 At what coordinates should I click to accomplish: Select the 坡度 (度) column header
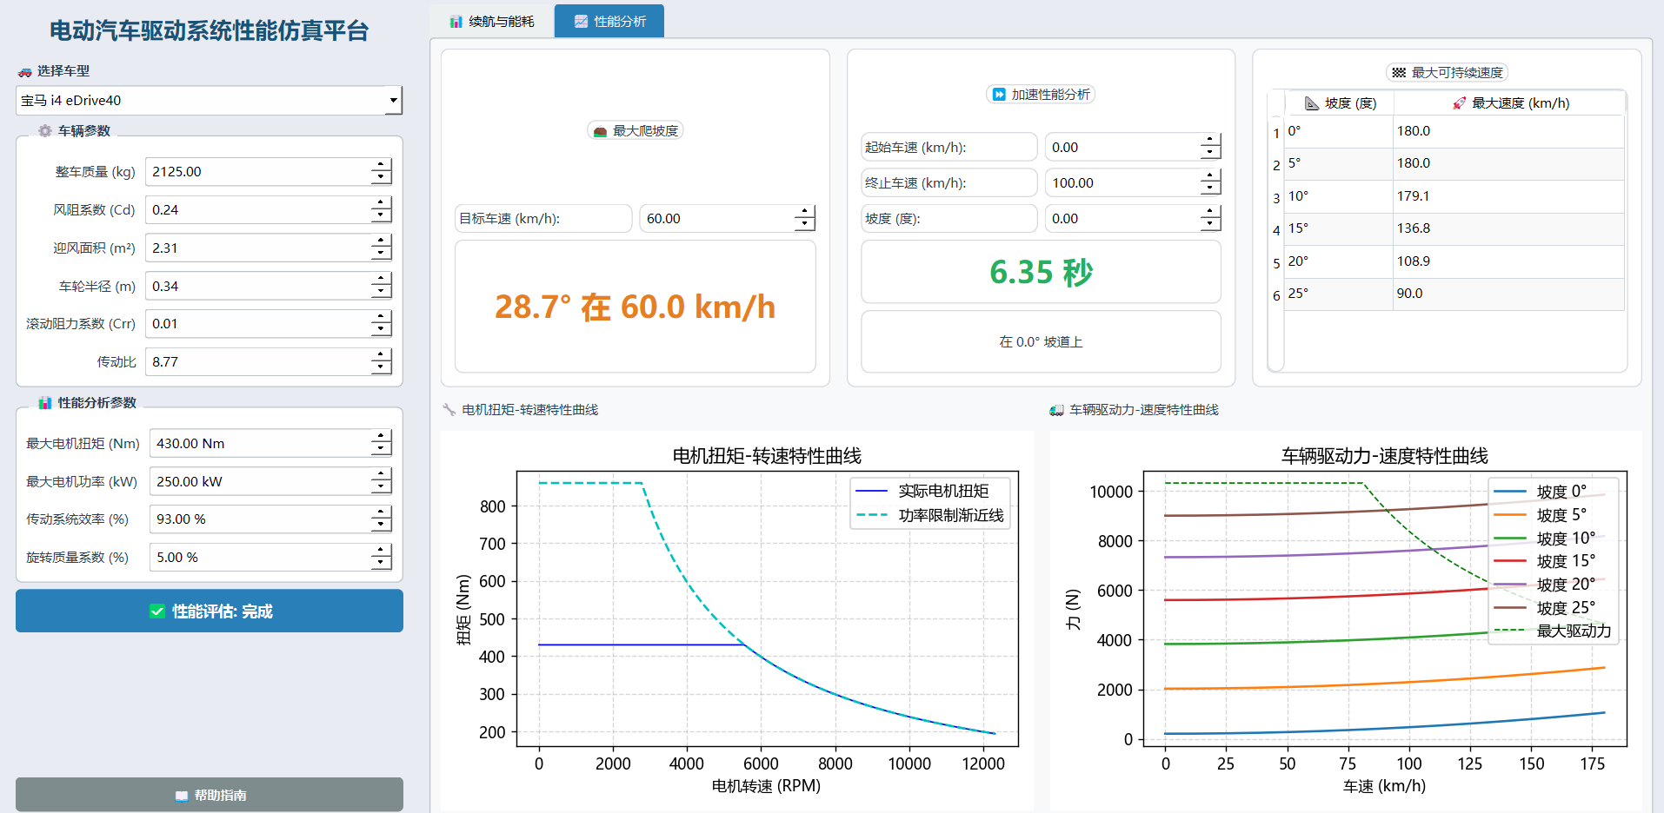point(1339,103)
